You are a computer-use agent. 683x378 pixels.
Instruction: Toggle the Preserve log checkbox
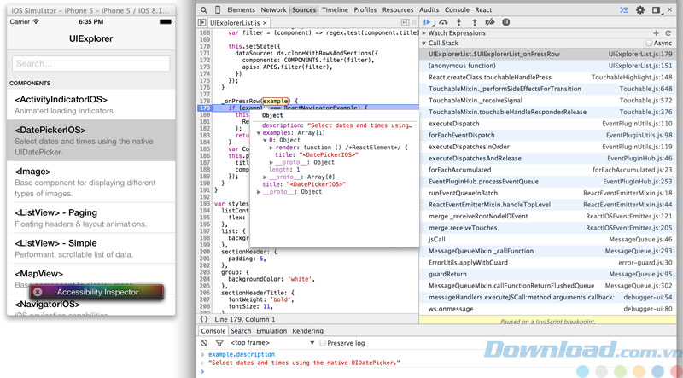323,343
